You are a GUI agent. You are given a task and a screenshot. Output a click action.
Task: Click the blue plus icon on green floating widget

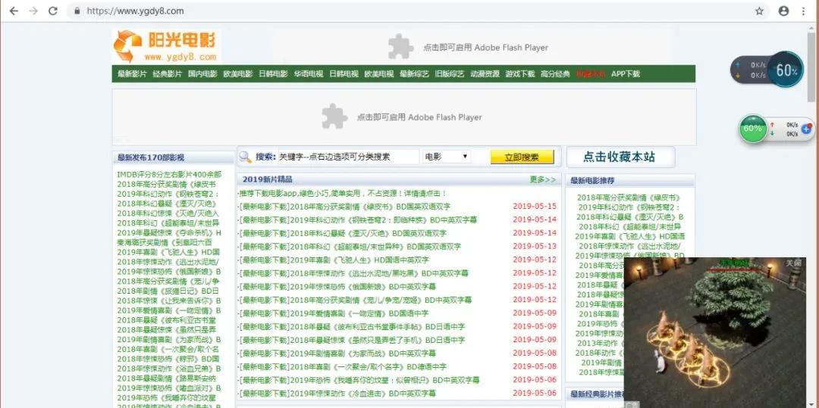tap(806, 129)
